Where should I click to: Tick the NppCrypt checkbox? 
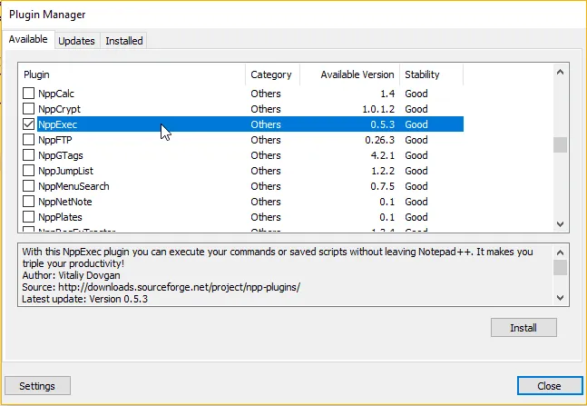(x=29, y=109)
